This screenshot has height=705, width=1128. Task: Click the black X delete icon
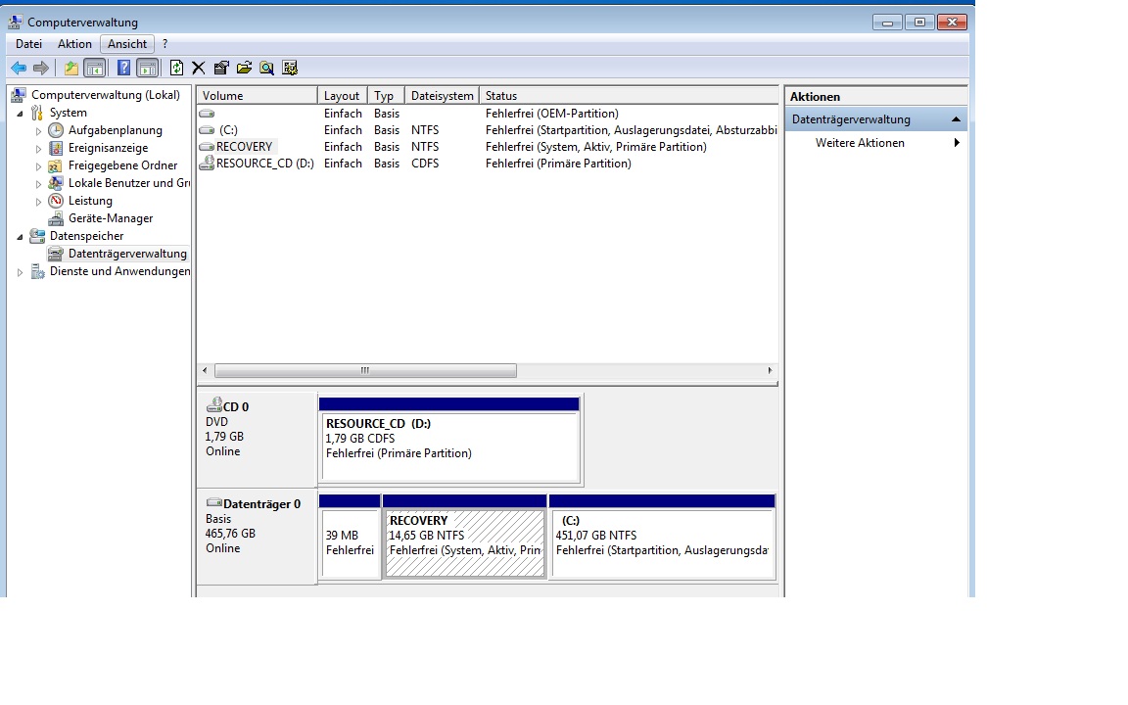click(x=199, y=69)
